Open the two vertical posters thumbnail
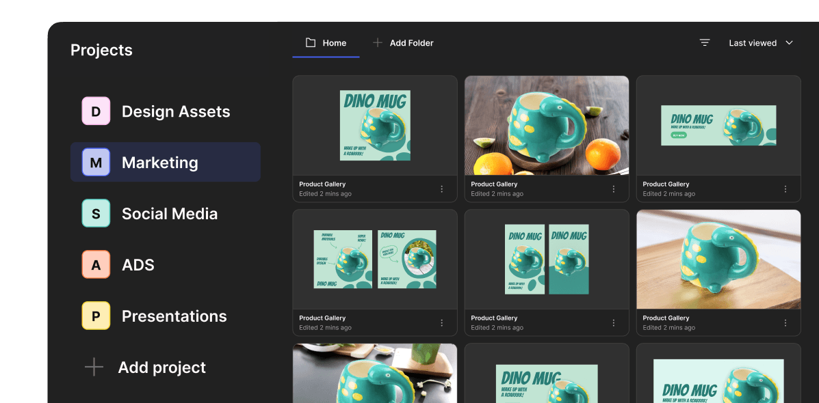The image size is (819, 403). [547, 259]
